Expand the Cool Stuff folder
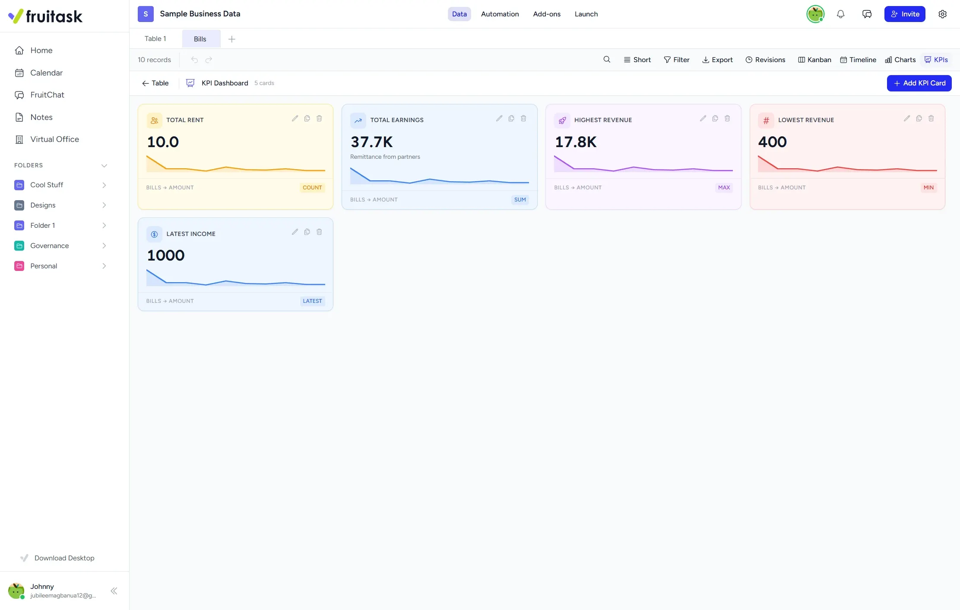 click(x=104, y=185)
